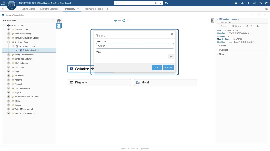Open About 3DEXPERIENCE platform link
This screenshot has height=151, width=270.
pos(135,148)
